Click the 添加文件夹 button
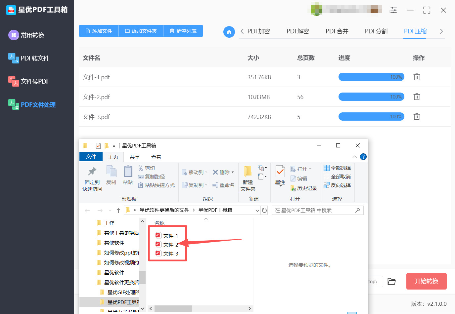This screenshot has width=455, height=314. click(141, 31)
